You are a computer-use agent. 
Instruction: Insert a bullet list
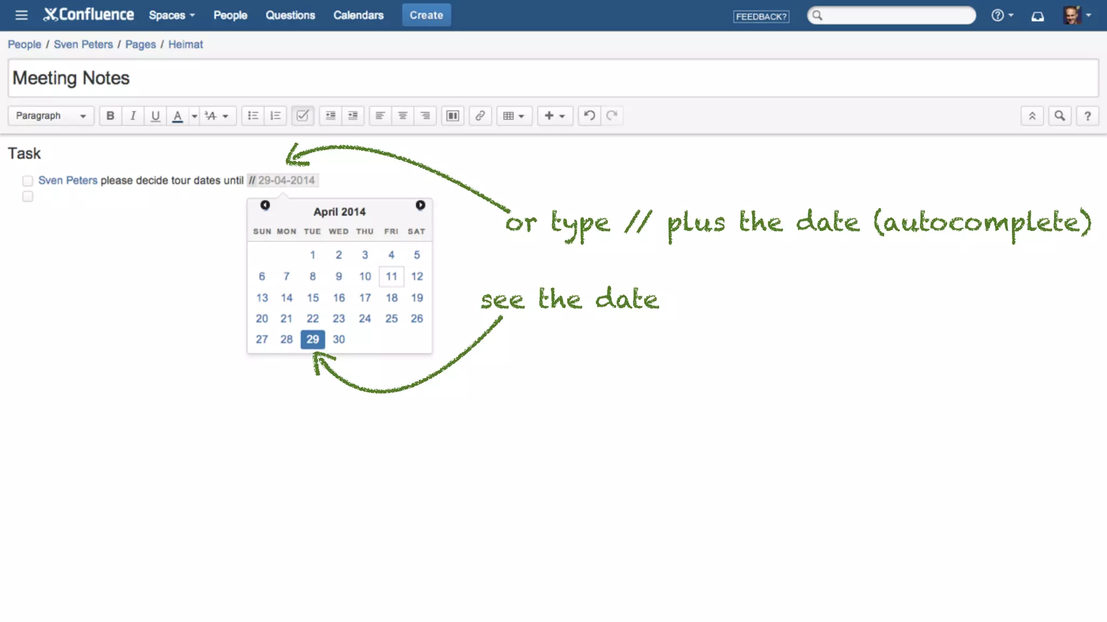252,116
